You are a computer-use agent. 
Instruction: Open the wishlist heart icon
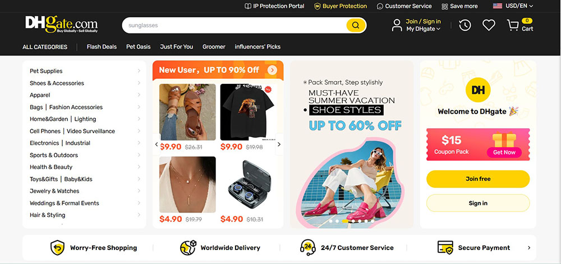[x=489, y=25]
